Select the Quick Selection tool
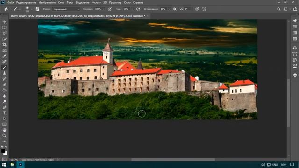The width and height of the screenshot is (299, 168). (4, 39)
